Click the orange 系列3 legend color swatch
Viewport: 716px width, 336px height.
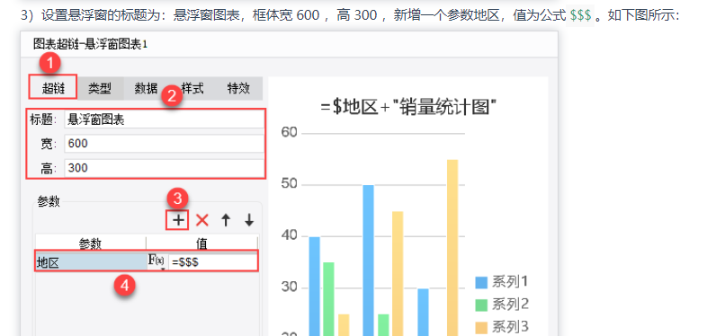[481, 327]
